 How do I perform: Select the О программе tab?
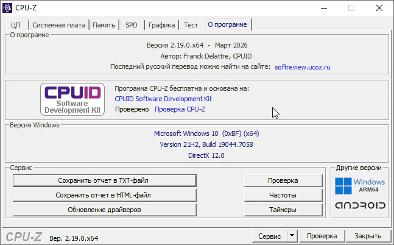pyautogui.click(x=227, y=24)
